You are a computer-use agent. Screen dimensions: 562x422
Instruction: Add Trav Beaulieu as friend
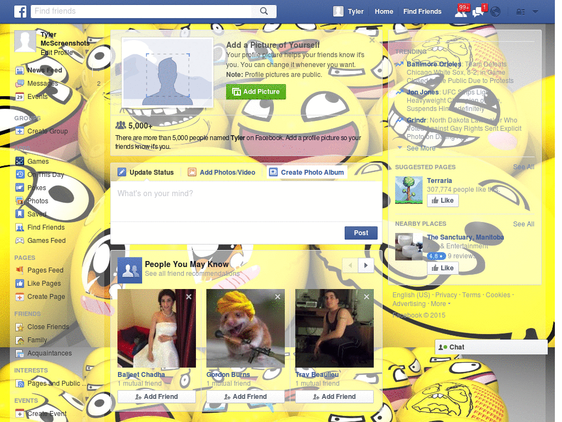point(334,397)
